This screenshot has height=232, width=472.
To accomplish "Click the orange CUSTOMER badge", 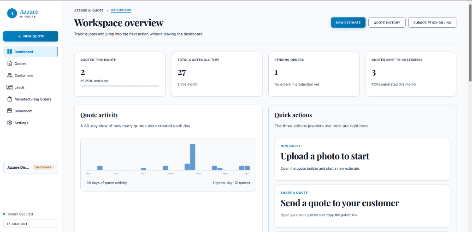I will coord(43,167).
